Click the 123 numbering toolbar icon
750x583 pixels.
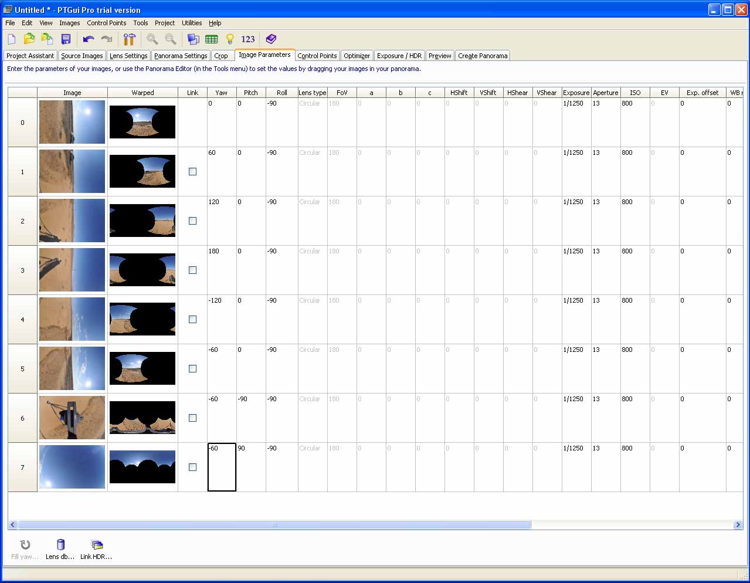(248, 39)
